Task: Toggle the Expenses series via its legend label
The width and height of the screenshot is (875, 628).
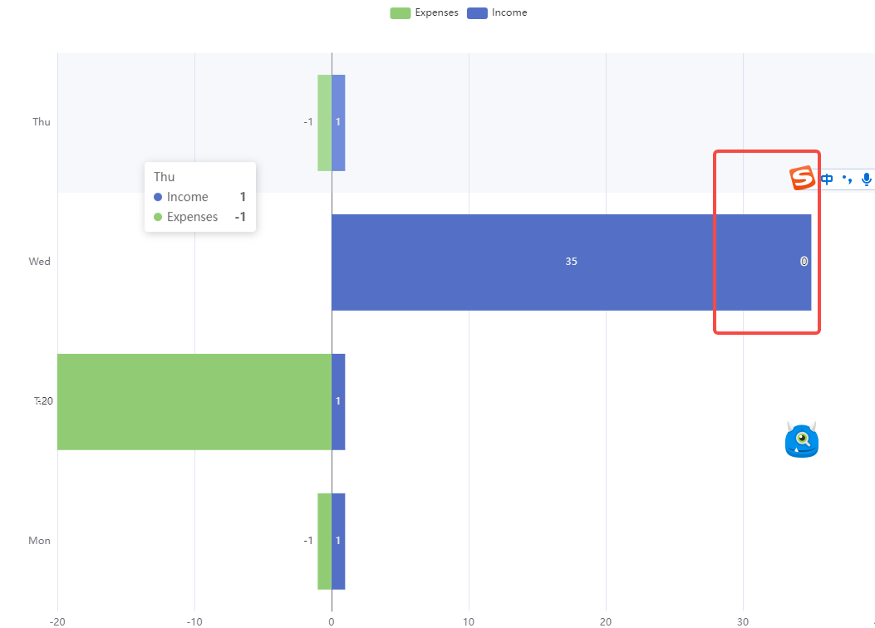Action: 436,12
